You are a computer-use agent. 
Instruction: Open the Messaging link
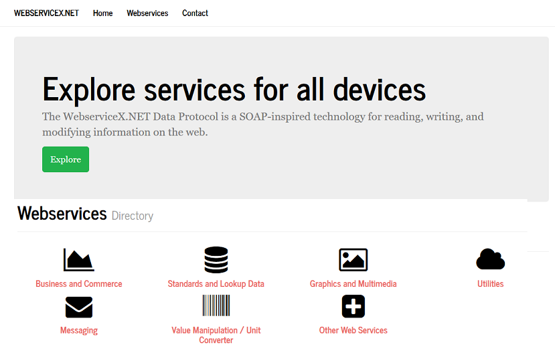pyautogui.click(x=79, y=330)
